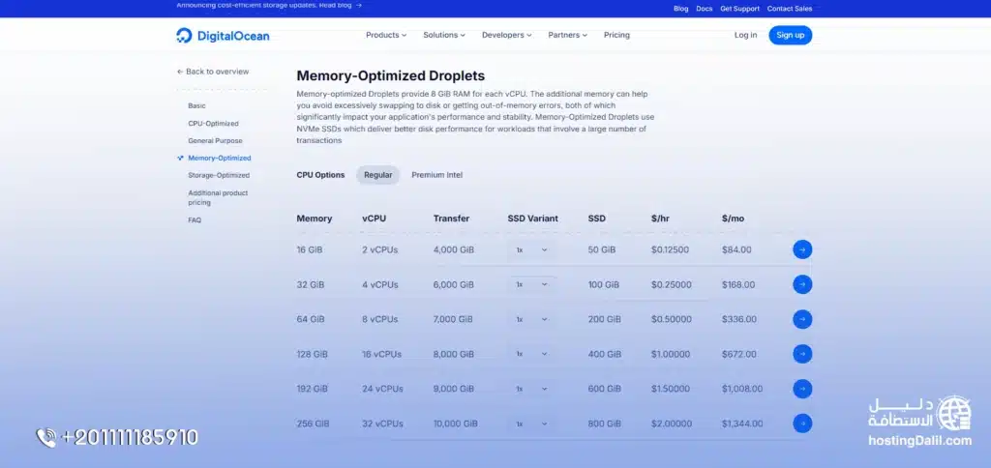Click the 50 GiB SSD value
Screen dimensions: 991x468
click(602, 250)
